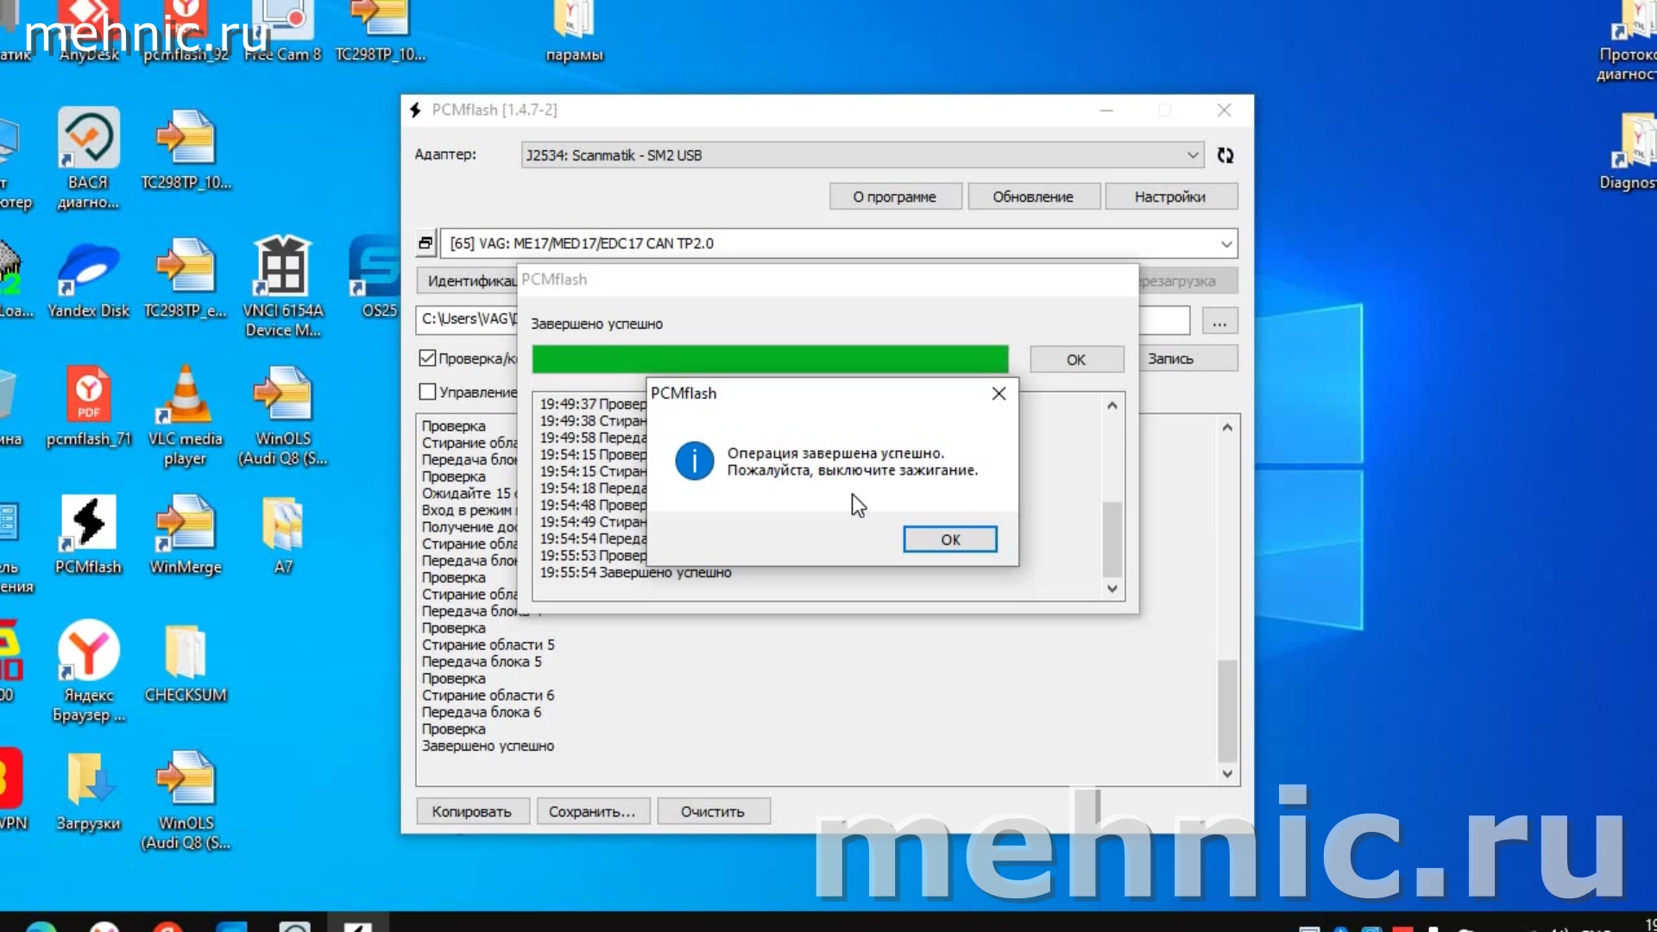Close the PCMflash message box with X

(999, 394)
